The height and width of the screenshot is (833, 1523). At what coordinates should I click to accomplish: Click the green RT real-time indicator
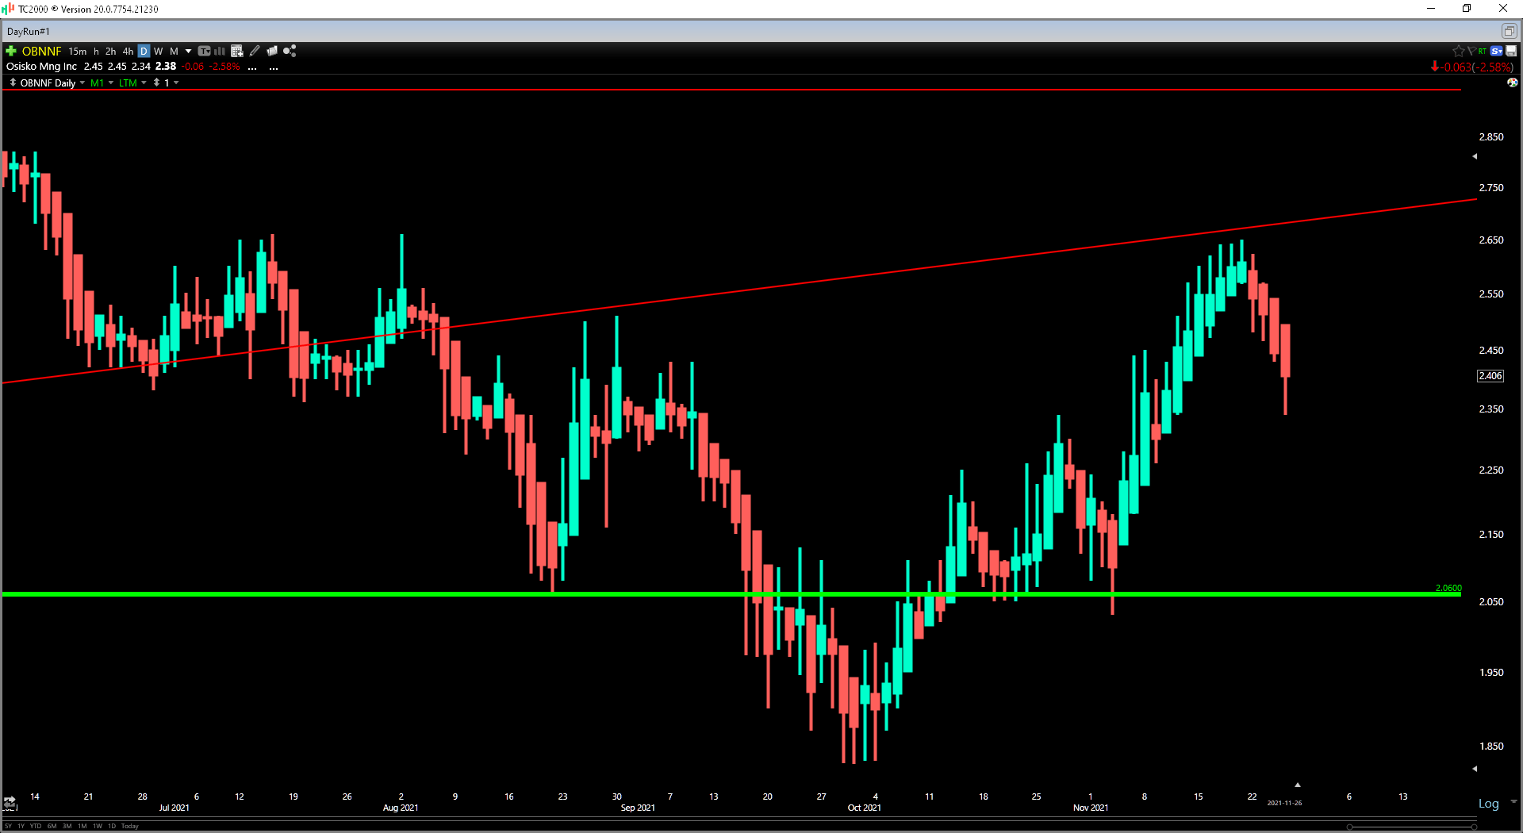tap(1483, 51)
